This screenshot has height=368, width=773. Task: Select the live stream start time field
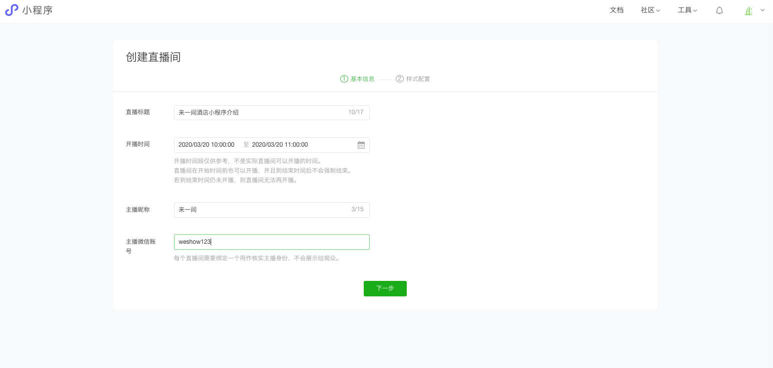[207, 145]
